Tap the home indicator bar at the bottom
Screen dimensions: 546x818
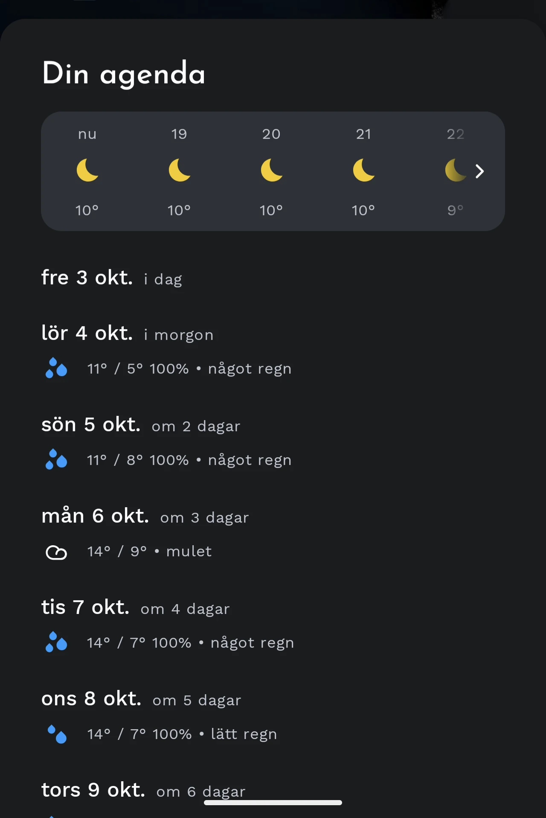[273, 803]
